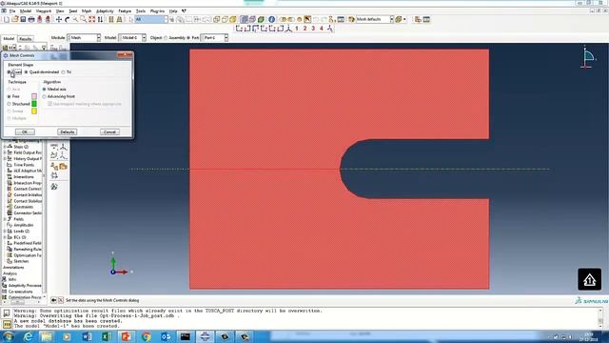Open the File menu

coord(12,11)
